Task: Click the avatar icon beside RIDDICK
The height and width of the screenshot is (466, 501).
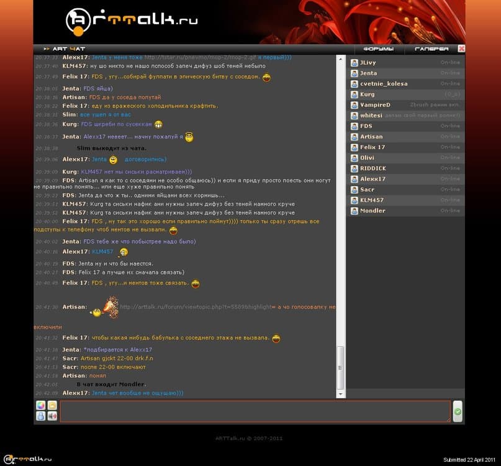Action: [354, 168]
